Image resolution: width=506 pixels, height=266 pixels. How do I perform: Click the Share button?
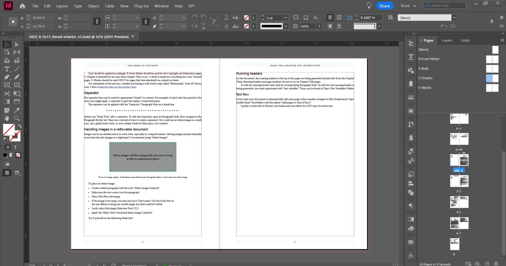tap(384, 6)
